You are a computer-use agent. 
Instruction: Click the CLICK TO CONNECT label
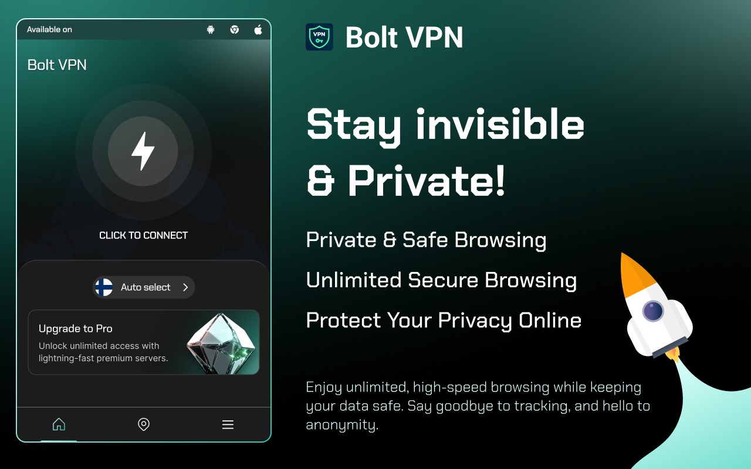tap(144, 235)
